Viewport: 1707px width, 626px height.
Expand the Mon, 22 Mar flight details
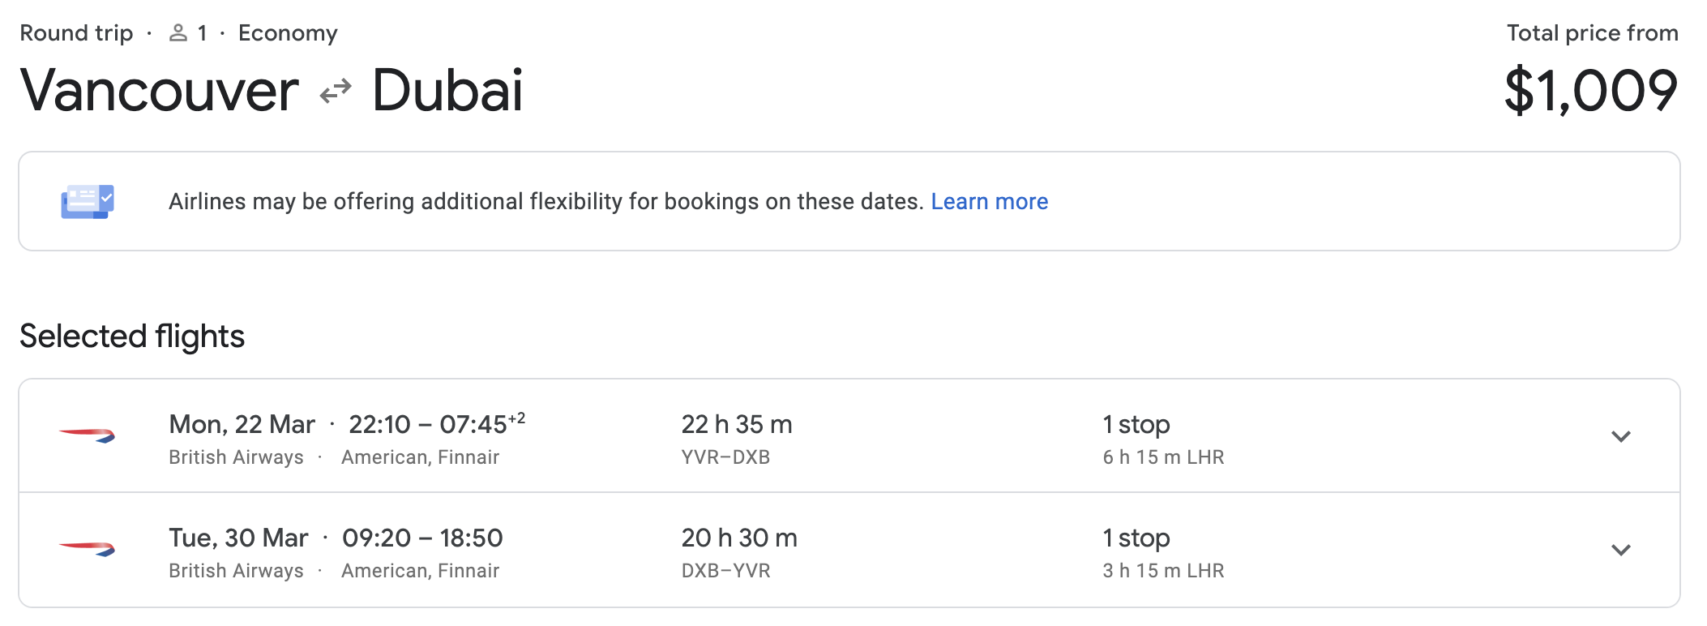coord(1620,436)
